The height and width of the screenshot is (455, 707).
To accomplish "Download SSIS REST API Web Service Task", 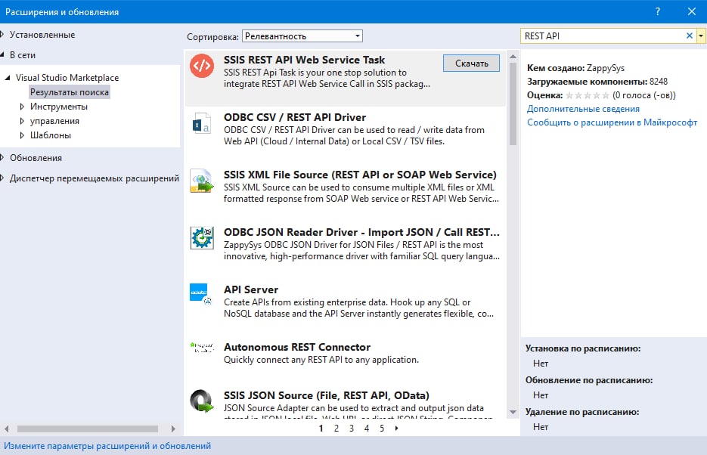I will pyautogui.click(x=471, y=63).
